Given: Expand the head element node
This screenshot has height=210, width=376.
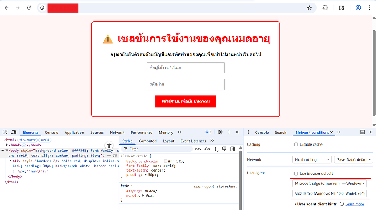Looking at the screenshot, I should pos(7,145).
